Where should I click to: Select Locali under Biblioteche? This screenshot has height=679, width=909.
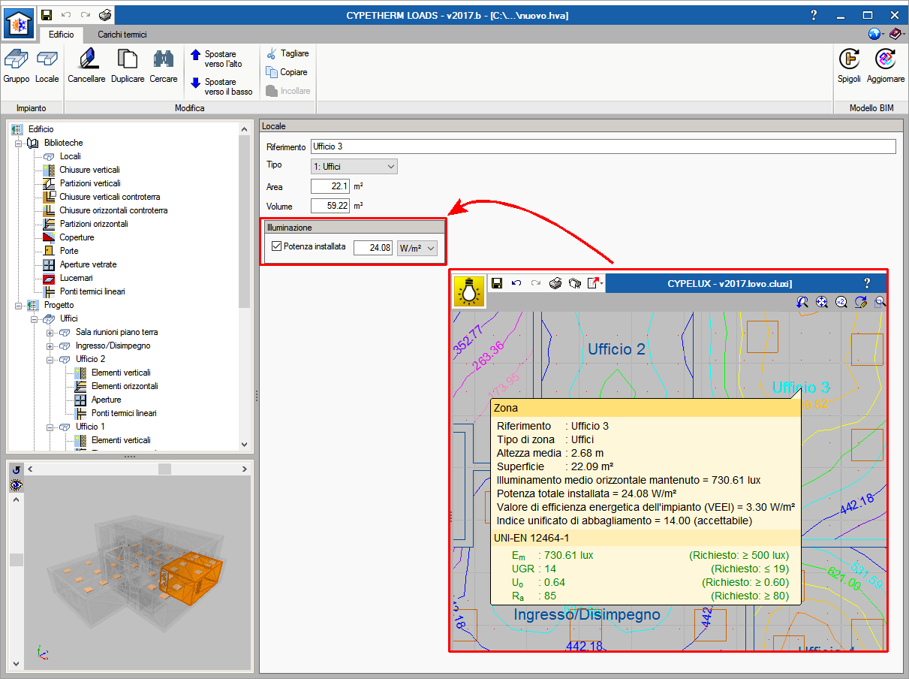(70, 156)
